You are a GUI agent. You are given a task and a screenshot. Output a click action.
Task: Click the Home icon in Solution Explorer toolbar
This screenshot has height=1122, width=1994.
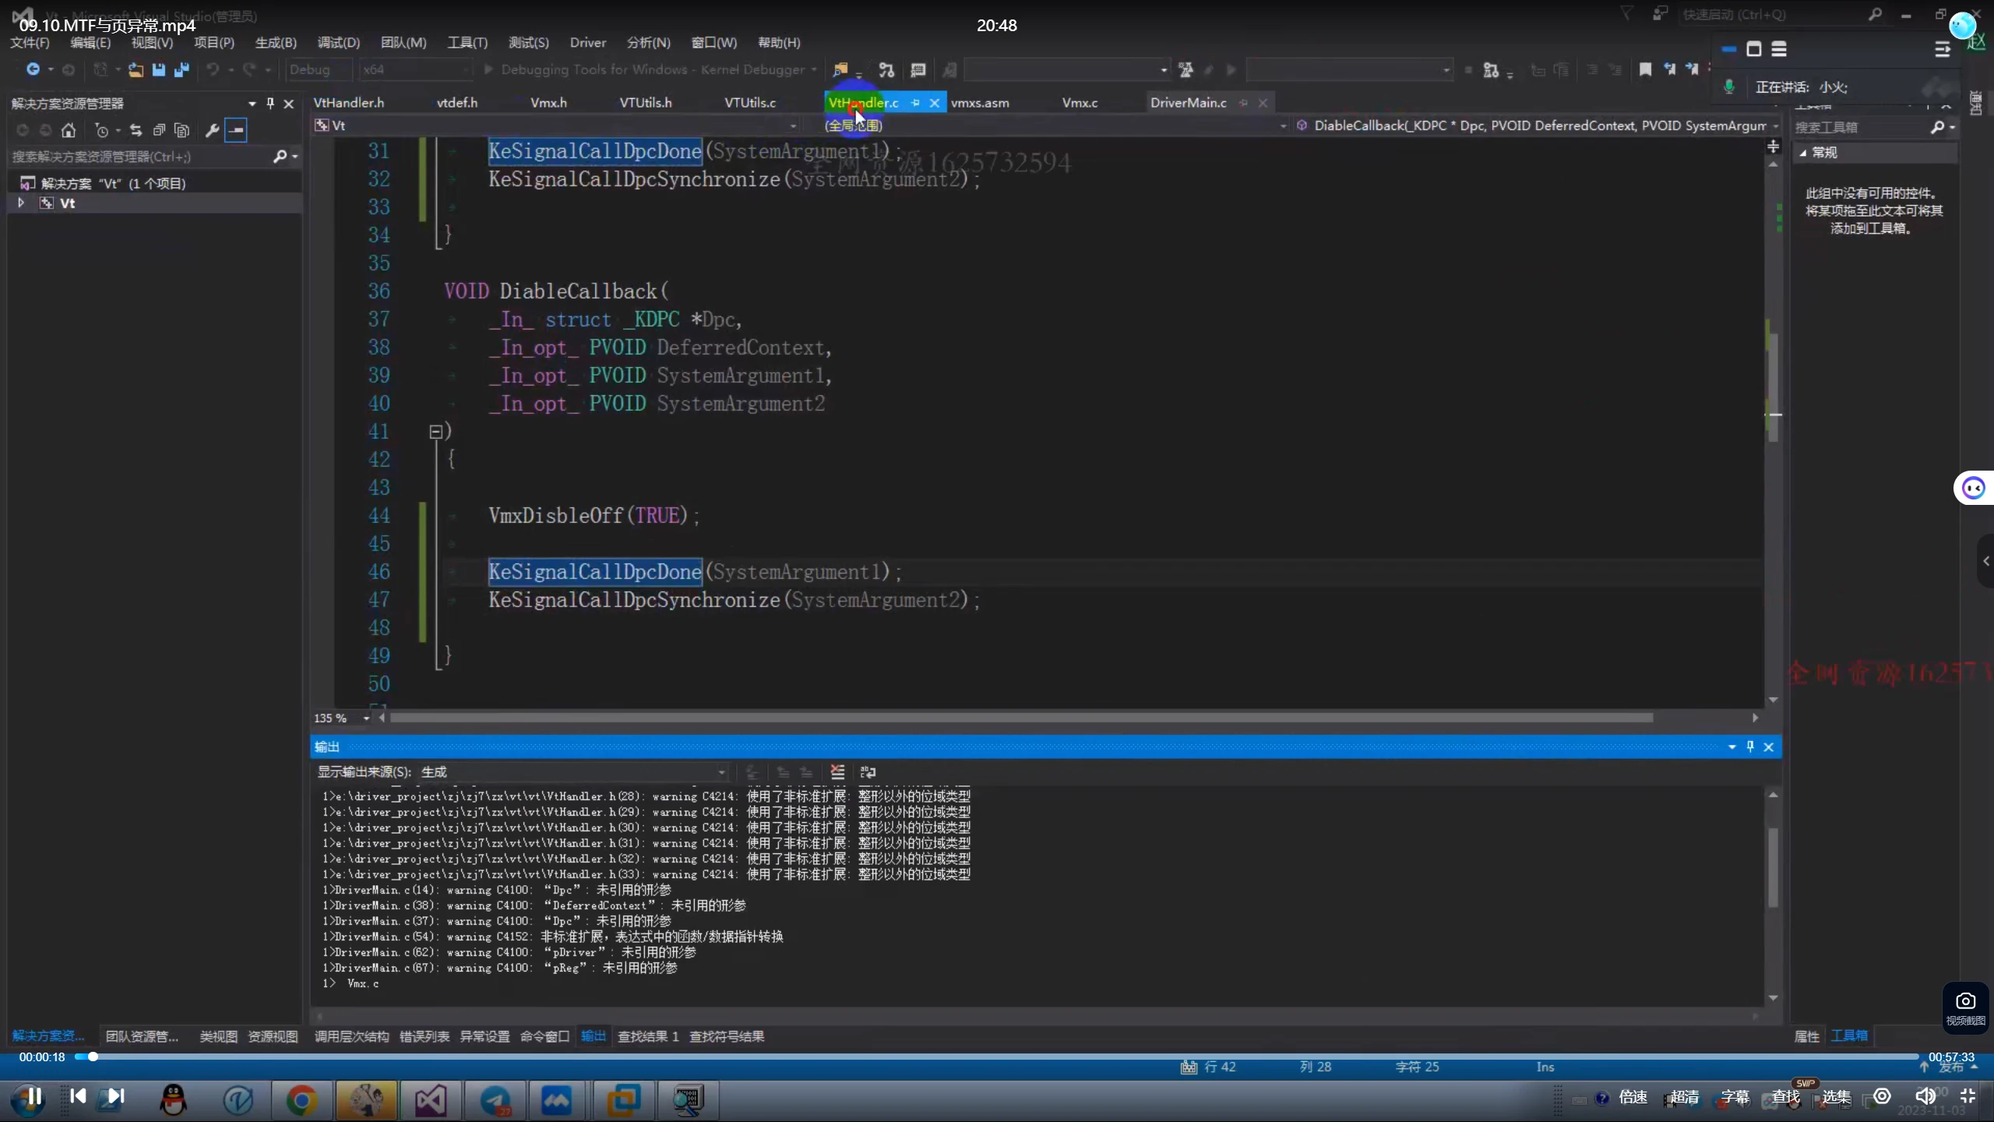(69, 130)
